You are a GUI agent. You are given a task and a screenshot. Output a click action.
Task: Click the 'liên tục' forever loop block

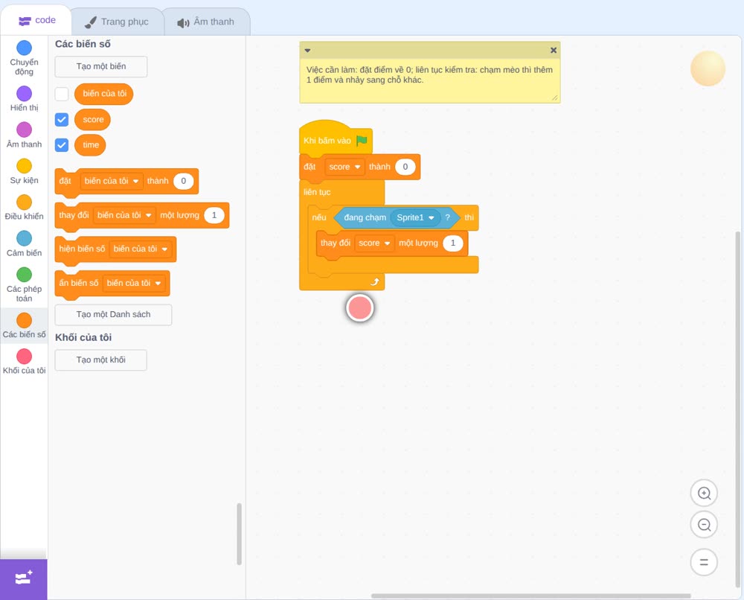click(x=317, y=192)
